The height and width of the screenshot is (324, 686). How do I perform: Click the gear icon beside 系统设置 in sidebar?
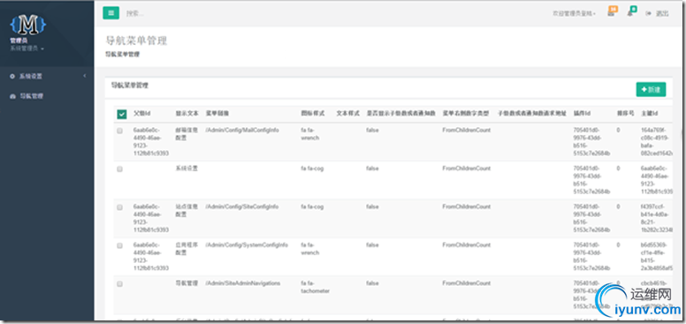pyautogui.click(x=12, y=77)
